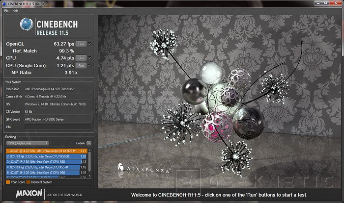Click the Cinebench globe logo icon
344x203 pixels.
(27, 24)
